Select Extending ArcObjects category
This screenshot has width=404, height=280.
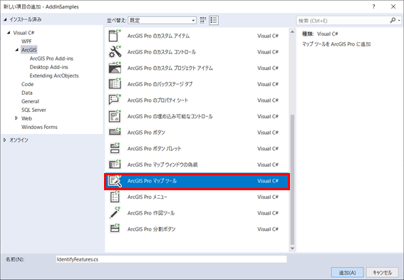(54, 76)
